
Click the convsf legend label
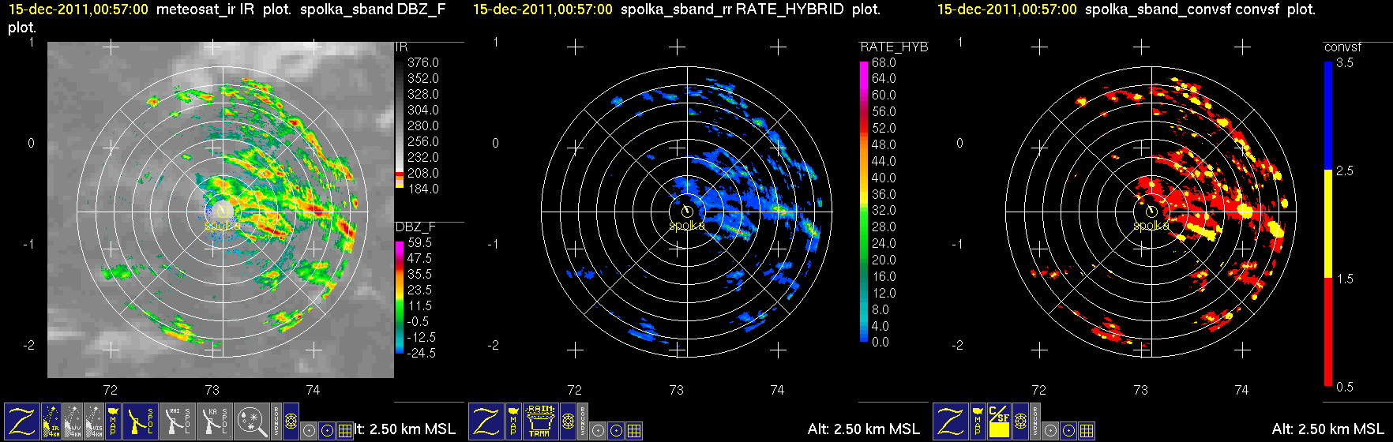1343,47
